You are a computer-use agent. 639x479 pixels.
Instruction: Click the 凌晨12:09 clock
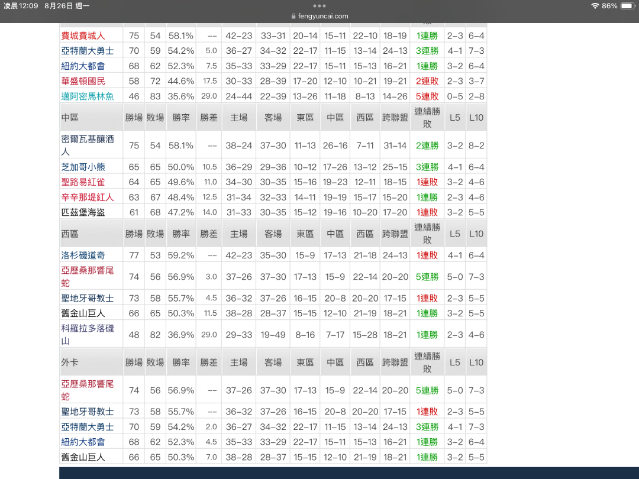tap(21, 6)
